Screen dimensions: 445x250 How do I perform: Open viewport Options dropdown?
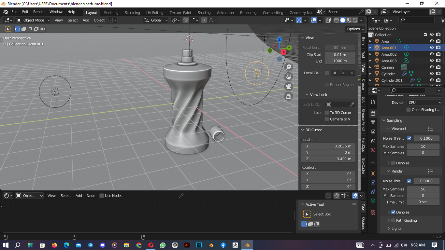[x=355, y=29]
